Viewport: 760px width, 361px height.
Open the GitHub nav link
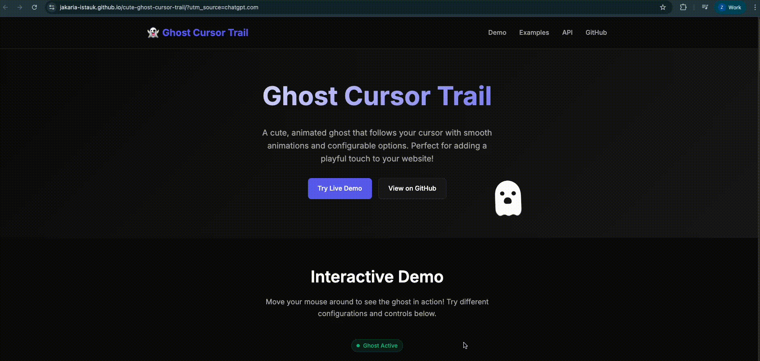click(596, 32)
